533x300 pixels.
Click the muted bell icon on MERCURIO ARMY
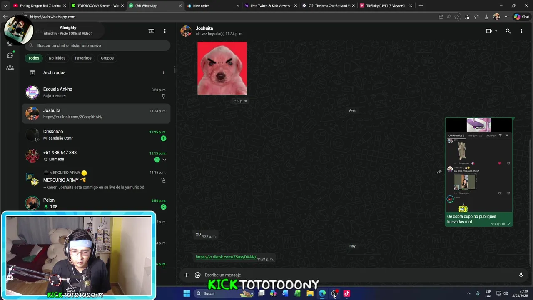[x=163, y=180]
